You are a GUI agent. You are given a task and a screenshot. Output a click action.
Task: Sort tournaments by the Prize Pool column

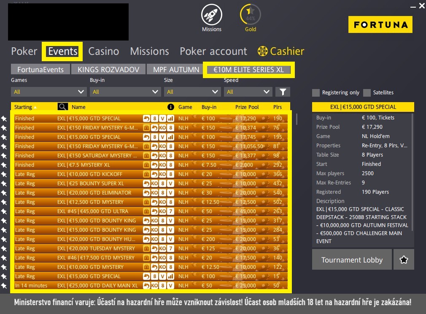pos(247,107)
